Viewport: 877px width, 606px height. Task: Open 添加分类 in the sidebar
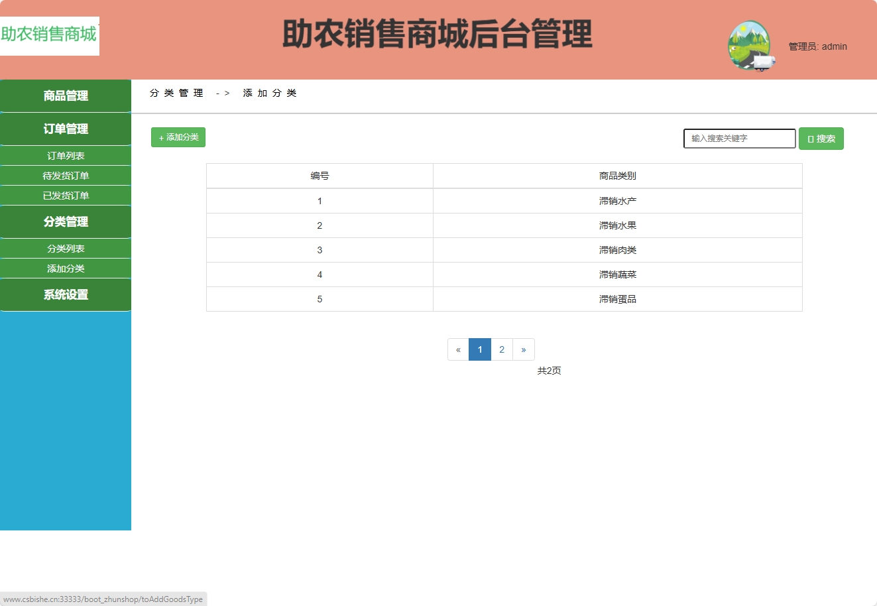pos(66,269)
